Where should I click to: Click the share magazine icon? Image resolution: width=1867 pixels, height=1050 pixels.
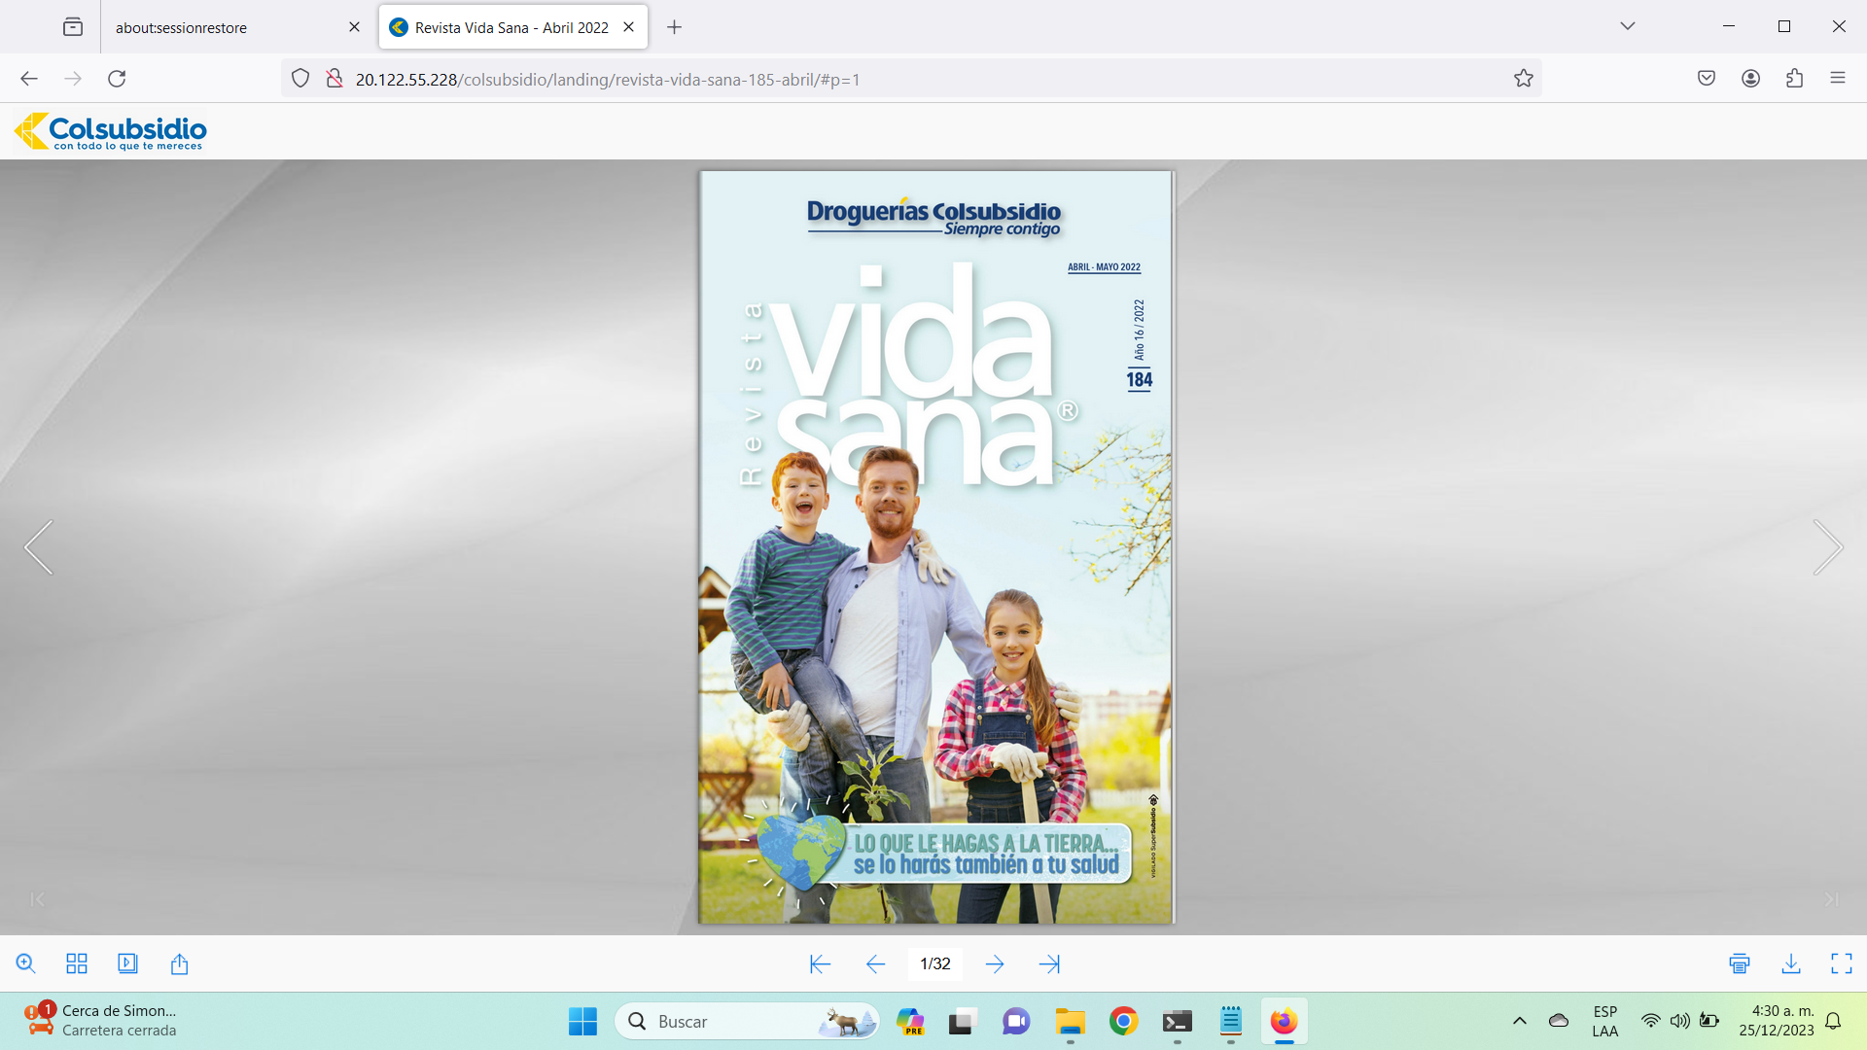(179, 963)
